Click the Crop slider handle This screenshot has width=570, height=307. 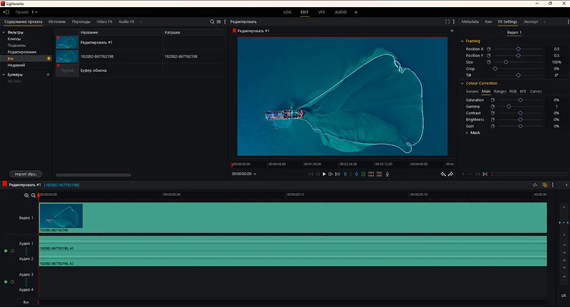coord(495,68)
